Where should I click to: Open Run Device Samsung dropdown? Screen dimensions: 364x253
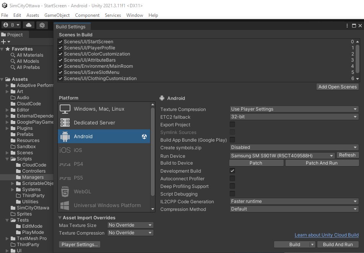tap(282, 155)
